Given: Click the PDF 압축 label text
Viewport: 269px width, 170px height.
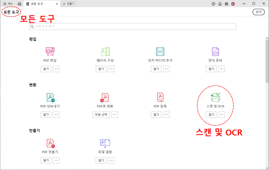Looking at the screenshot, I should tap(160, 106).
